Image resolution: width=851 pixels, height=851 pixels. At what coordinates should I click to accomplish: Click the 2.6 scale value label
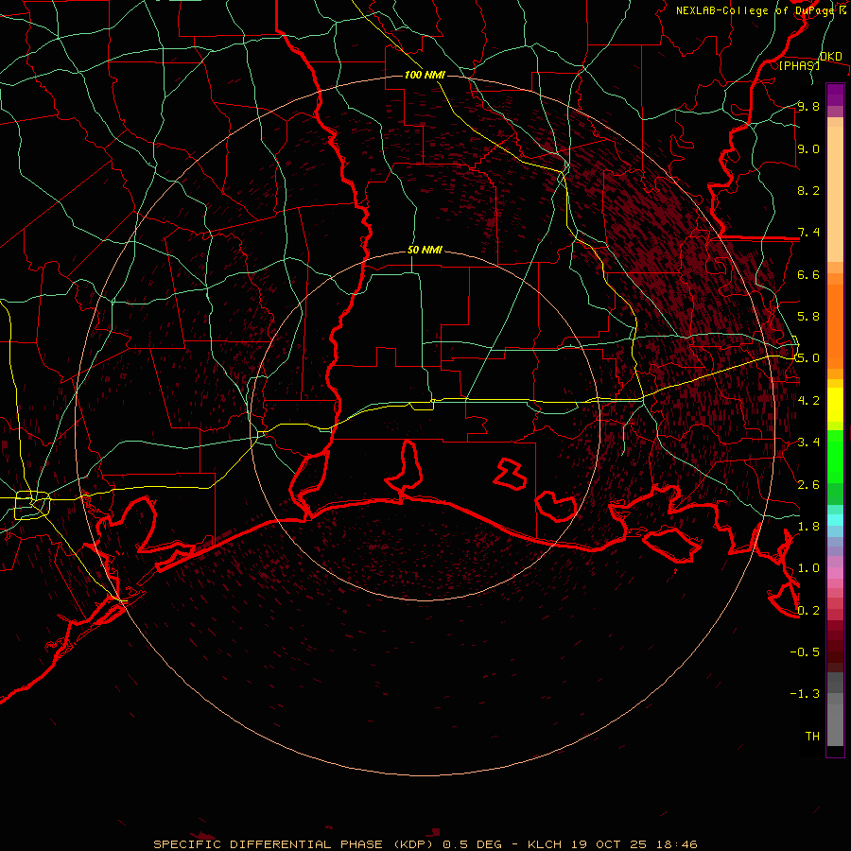click(808, 484)
